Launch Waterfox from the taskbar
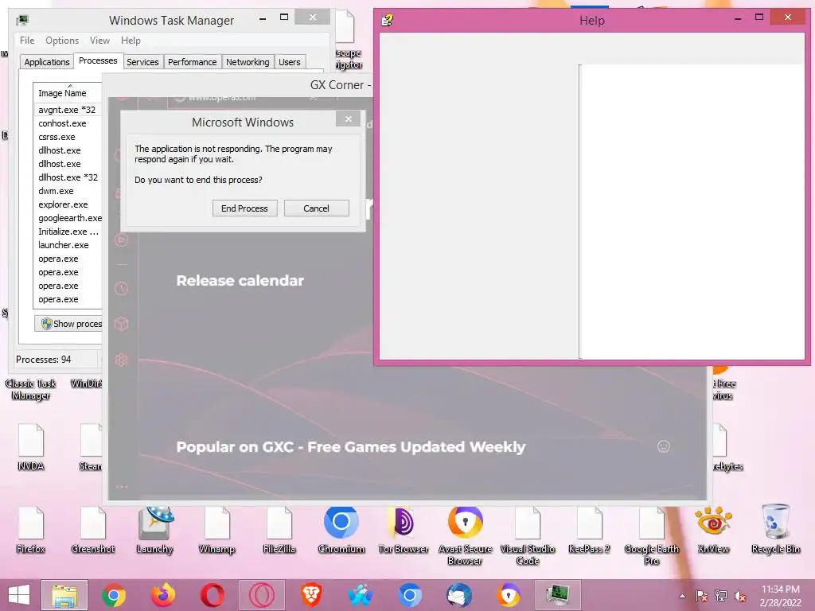The image size is (815, 611). pos(361,595)
